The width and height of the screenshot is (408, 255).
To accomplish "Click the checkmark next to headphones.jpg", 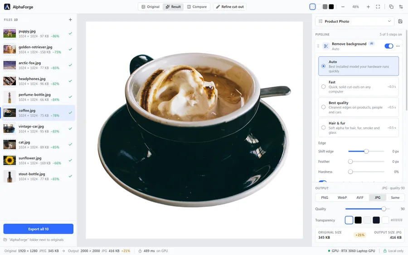I will pyautogui.click(x=70, y=81).
